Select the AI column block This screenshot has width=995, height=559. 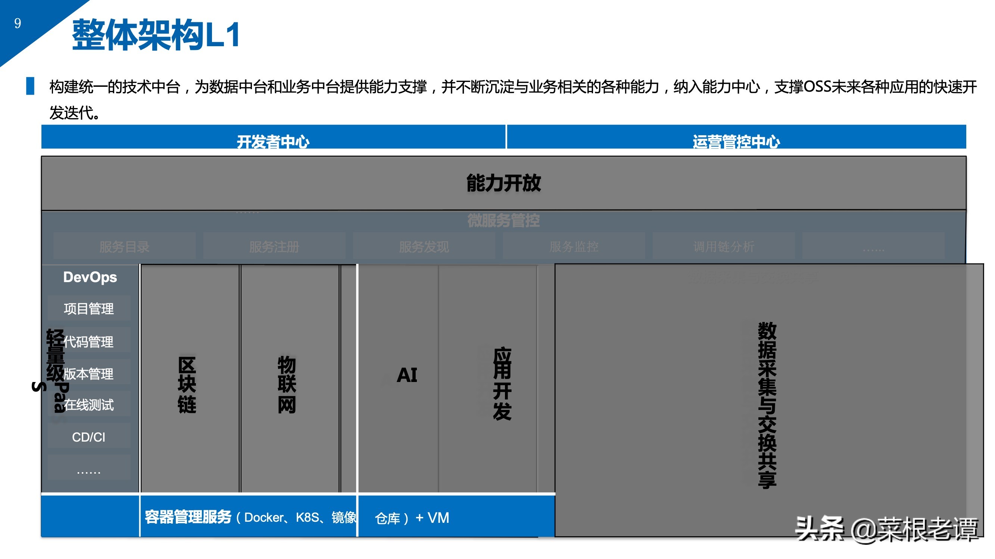coord(407,375)
